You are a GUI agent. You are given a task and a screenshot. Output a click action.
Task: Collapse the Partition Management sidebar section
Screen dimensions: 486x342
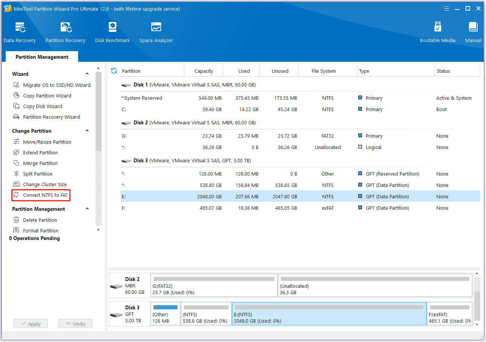click(87, 209)
